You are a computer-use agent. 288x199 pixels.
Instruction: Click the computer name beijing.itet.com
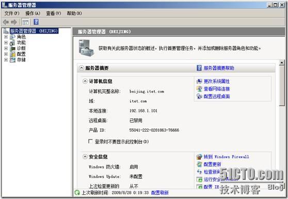point(147,91)
